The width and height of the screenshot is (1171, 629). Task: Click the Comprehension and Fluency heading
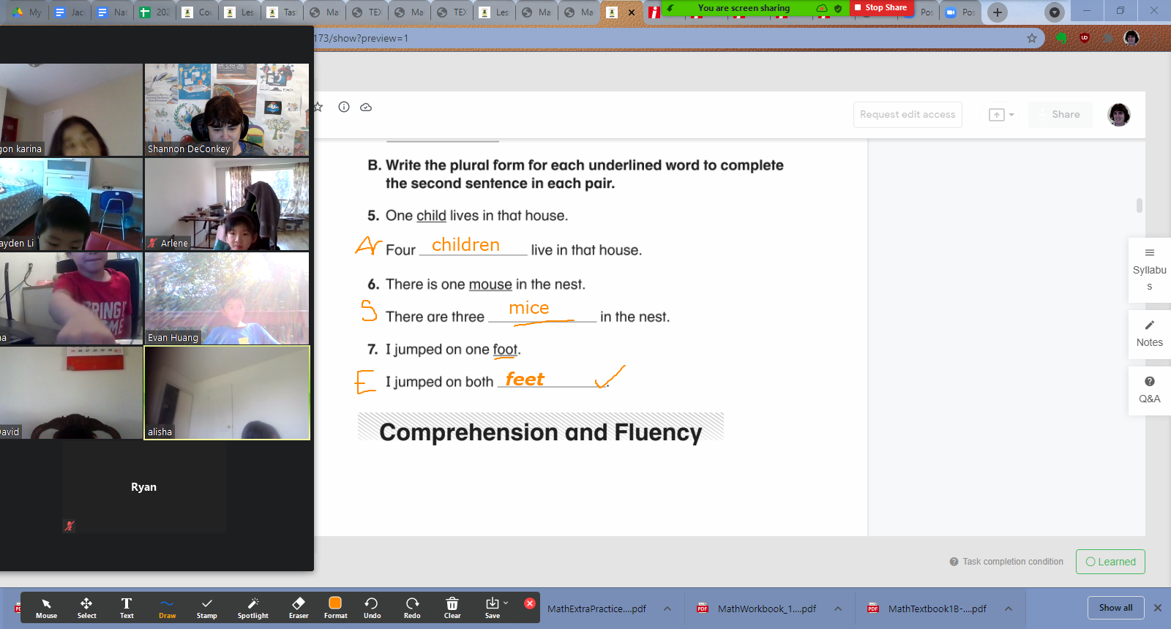coord(541,432)
